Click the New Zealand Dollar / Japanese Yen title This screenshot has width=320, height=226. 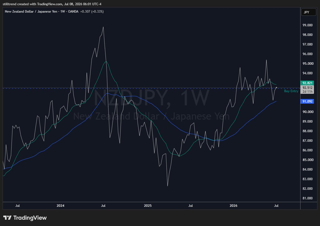31,12
